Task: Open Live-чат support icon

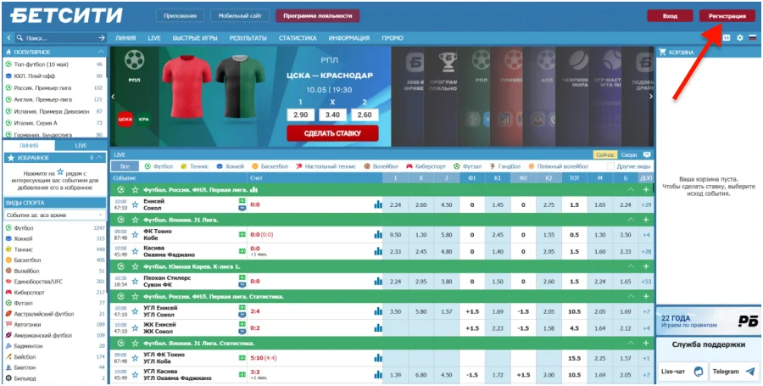Action: click(x=699, y=372)
